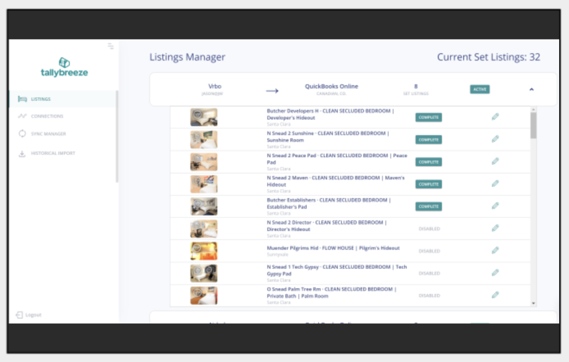The image size is (569, 362).
Task: Edit the Maven's Hideout listing pencil icon
Action: 495,183
